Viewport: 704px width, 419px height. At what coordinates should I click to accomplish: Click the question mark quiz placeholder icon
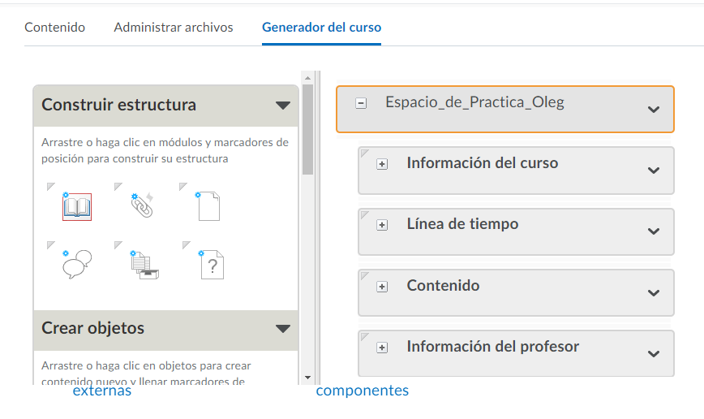210,265
